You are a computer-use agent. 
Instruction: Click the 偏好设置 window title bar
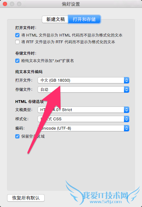coord(71,4)
